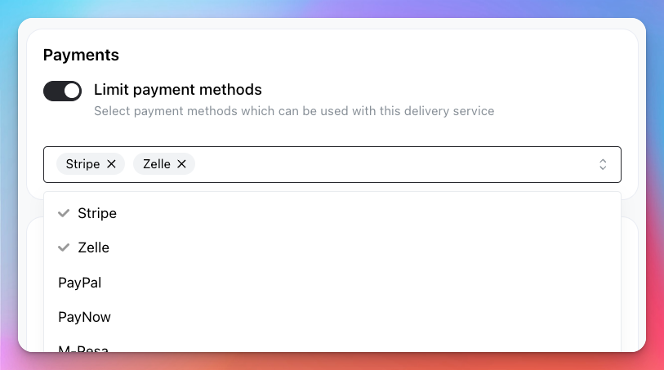The height and width of the screenshot is (370, 664).
Task: Select PayPal from the dropdown list
Action: coord(332,283)
